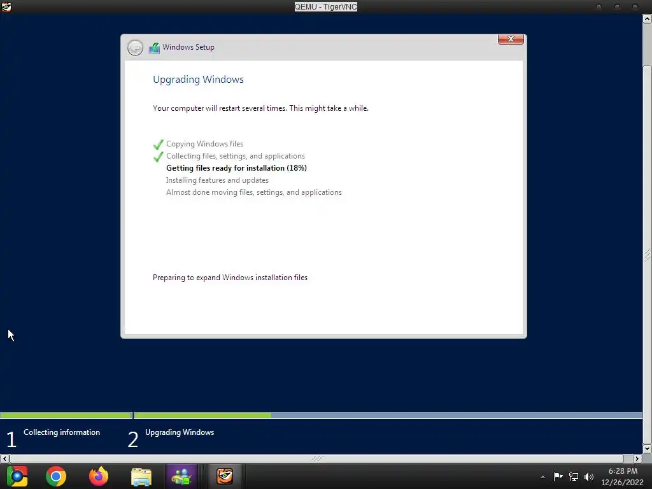Open the network tray icon

coord(574,476)
